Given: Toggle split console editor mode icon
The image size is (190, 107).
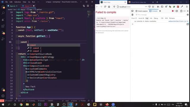Looking at the screenshot, I should click(x=188, y=24).
